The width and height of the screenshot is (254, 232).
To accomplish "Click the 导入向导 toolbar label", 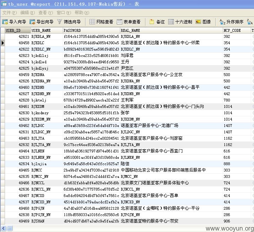I will click(18, 22).
